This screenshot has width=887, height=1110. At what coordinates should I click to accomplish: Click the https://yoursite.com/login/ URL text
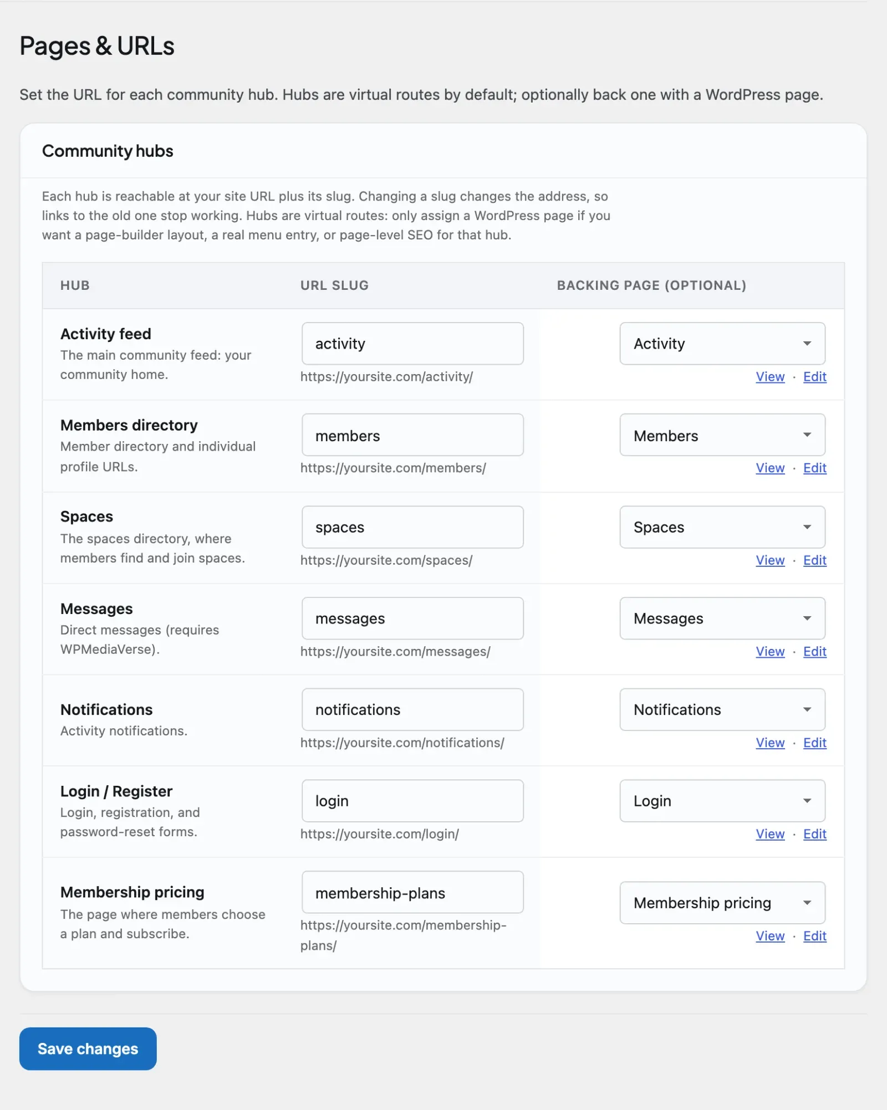click(x=380, y=834)
